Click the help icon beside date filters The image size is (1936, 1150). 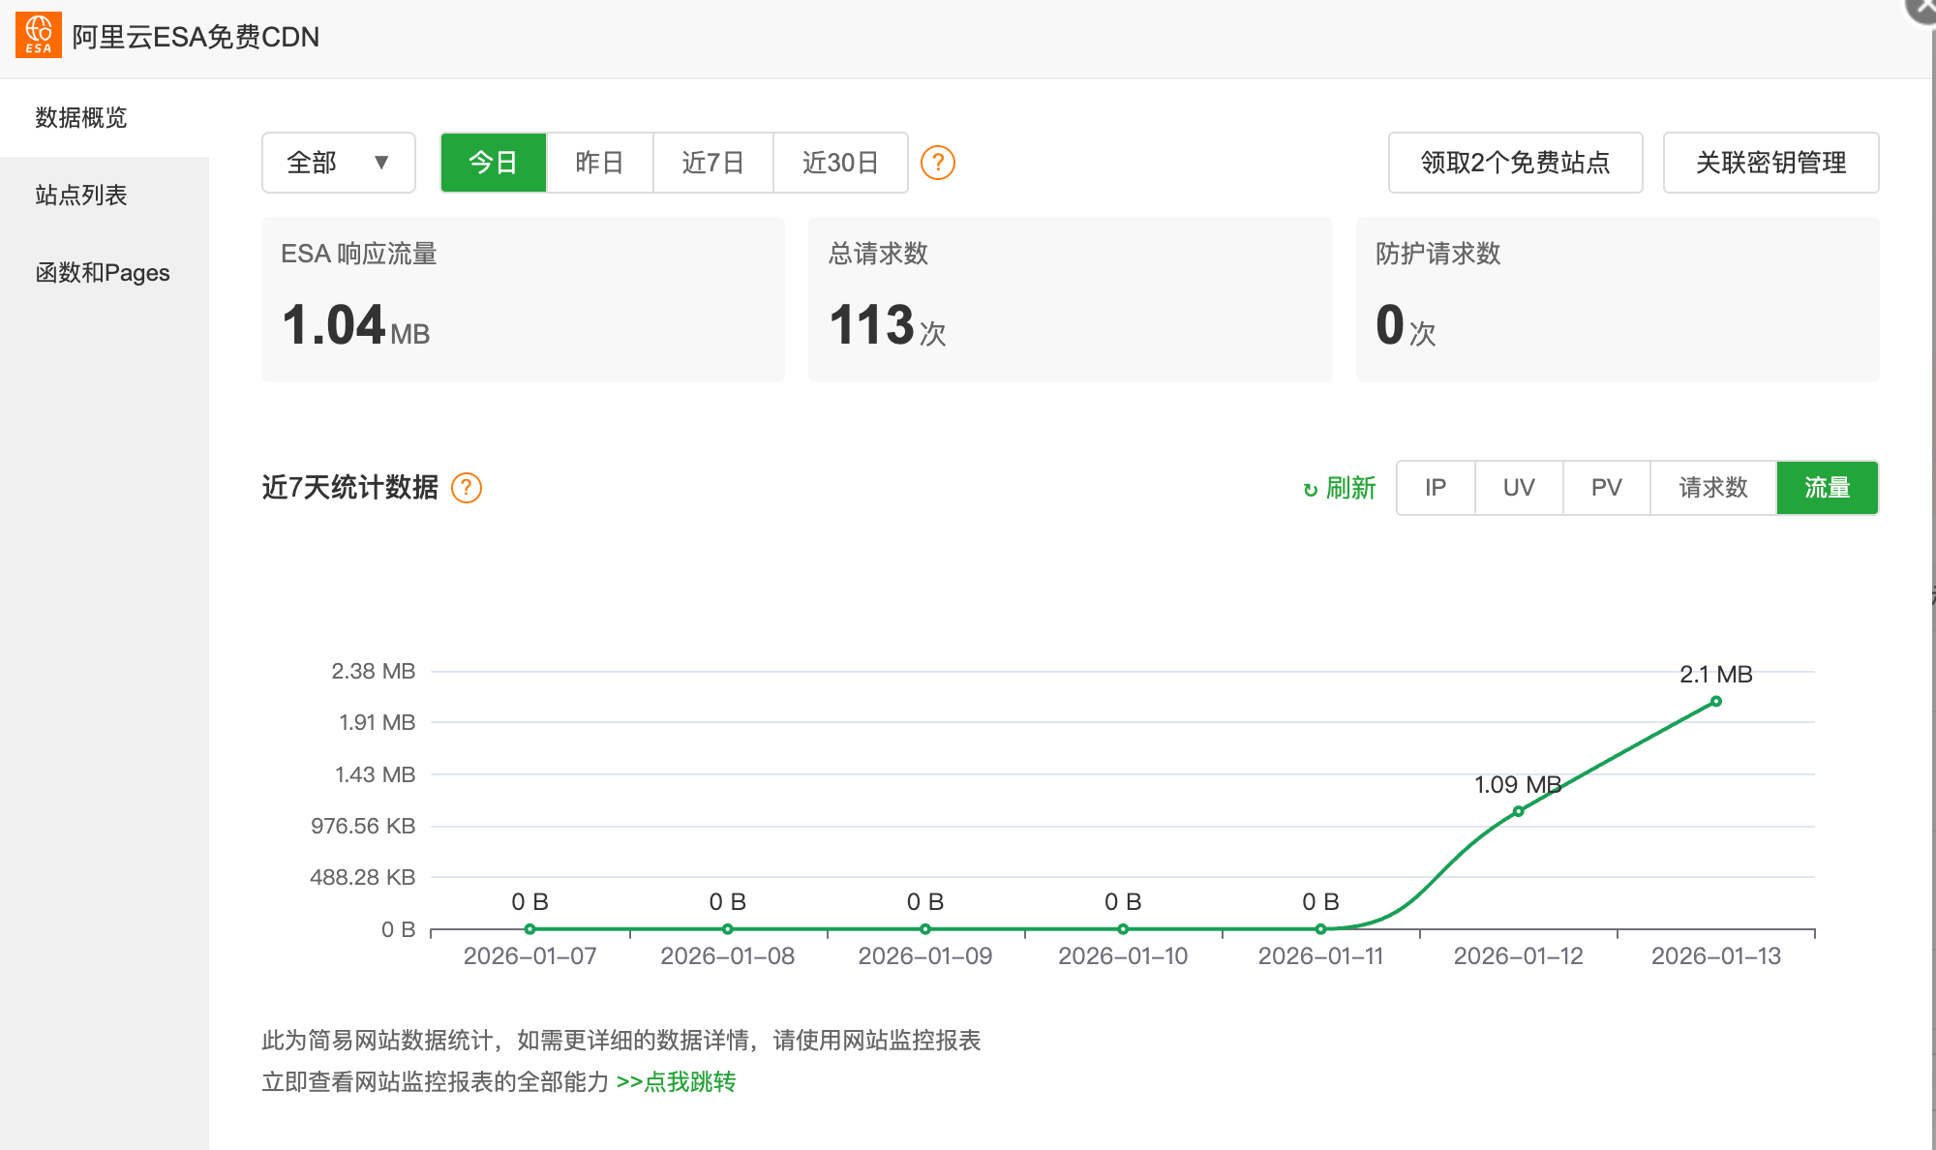tap(937, 163)
